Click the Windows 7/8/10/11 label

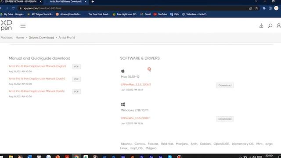coord(135,110)
